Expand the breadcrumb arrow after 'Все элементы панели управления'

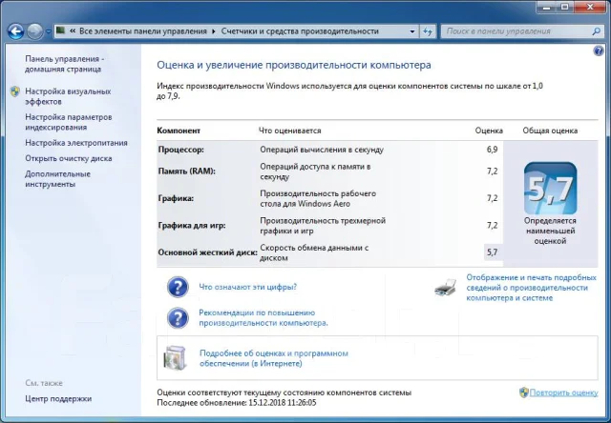coord(214,31)
